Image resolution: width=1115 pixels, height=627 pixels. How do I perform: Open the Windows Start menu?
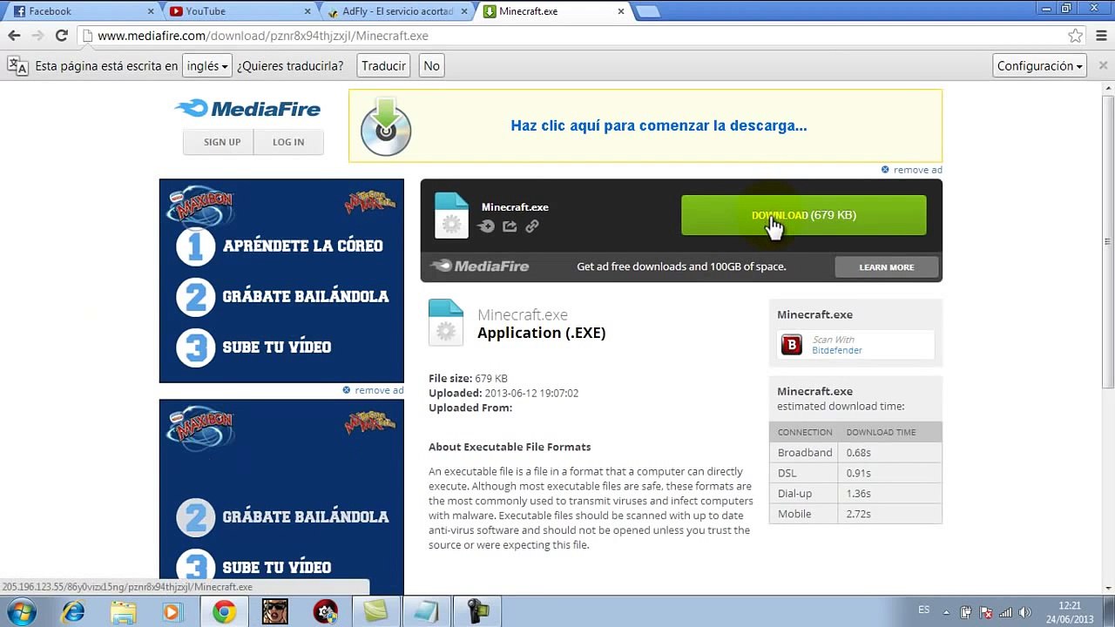click(22, 611)
